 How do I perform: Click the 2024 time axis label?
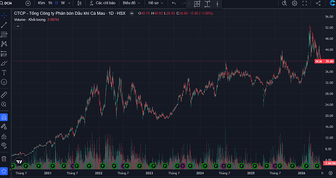tap(200, 173)
